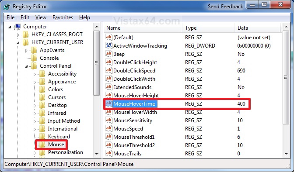Expand the Appearance key
Viewport: 294px width, 172px height.
(x=35, y=82)
